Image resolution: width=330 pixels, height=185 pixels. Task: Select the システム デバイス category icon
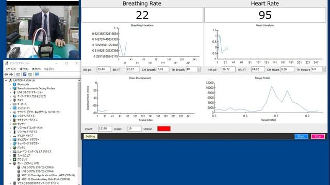click(x=14, y=116)
